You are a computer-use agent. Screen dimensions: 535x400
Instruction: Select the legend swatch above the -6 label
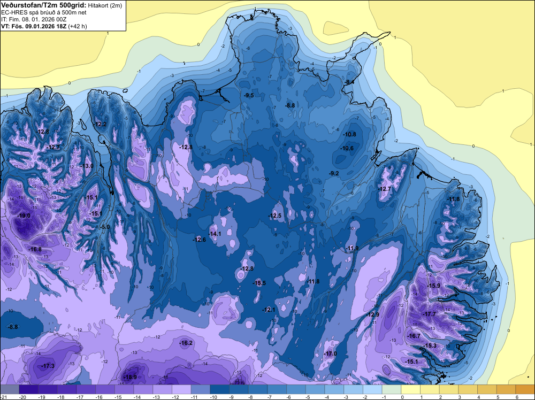click(x=296, y=389)
